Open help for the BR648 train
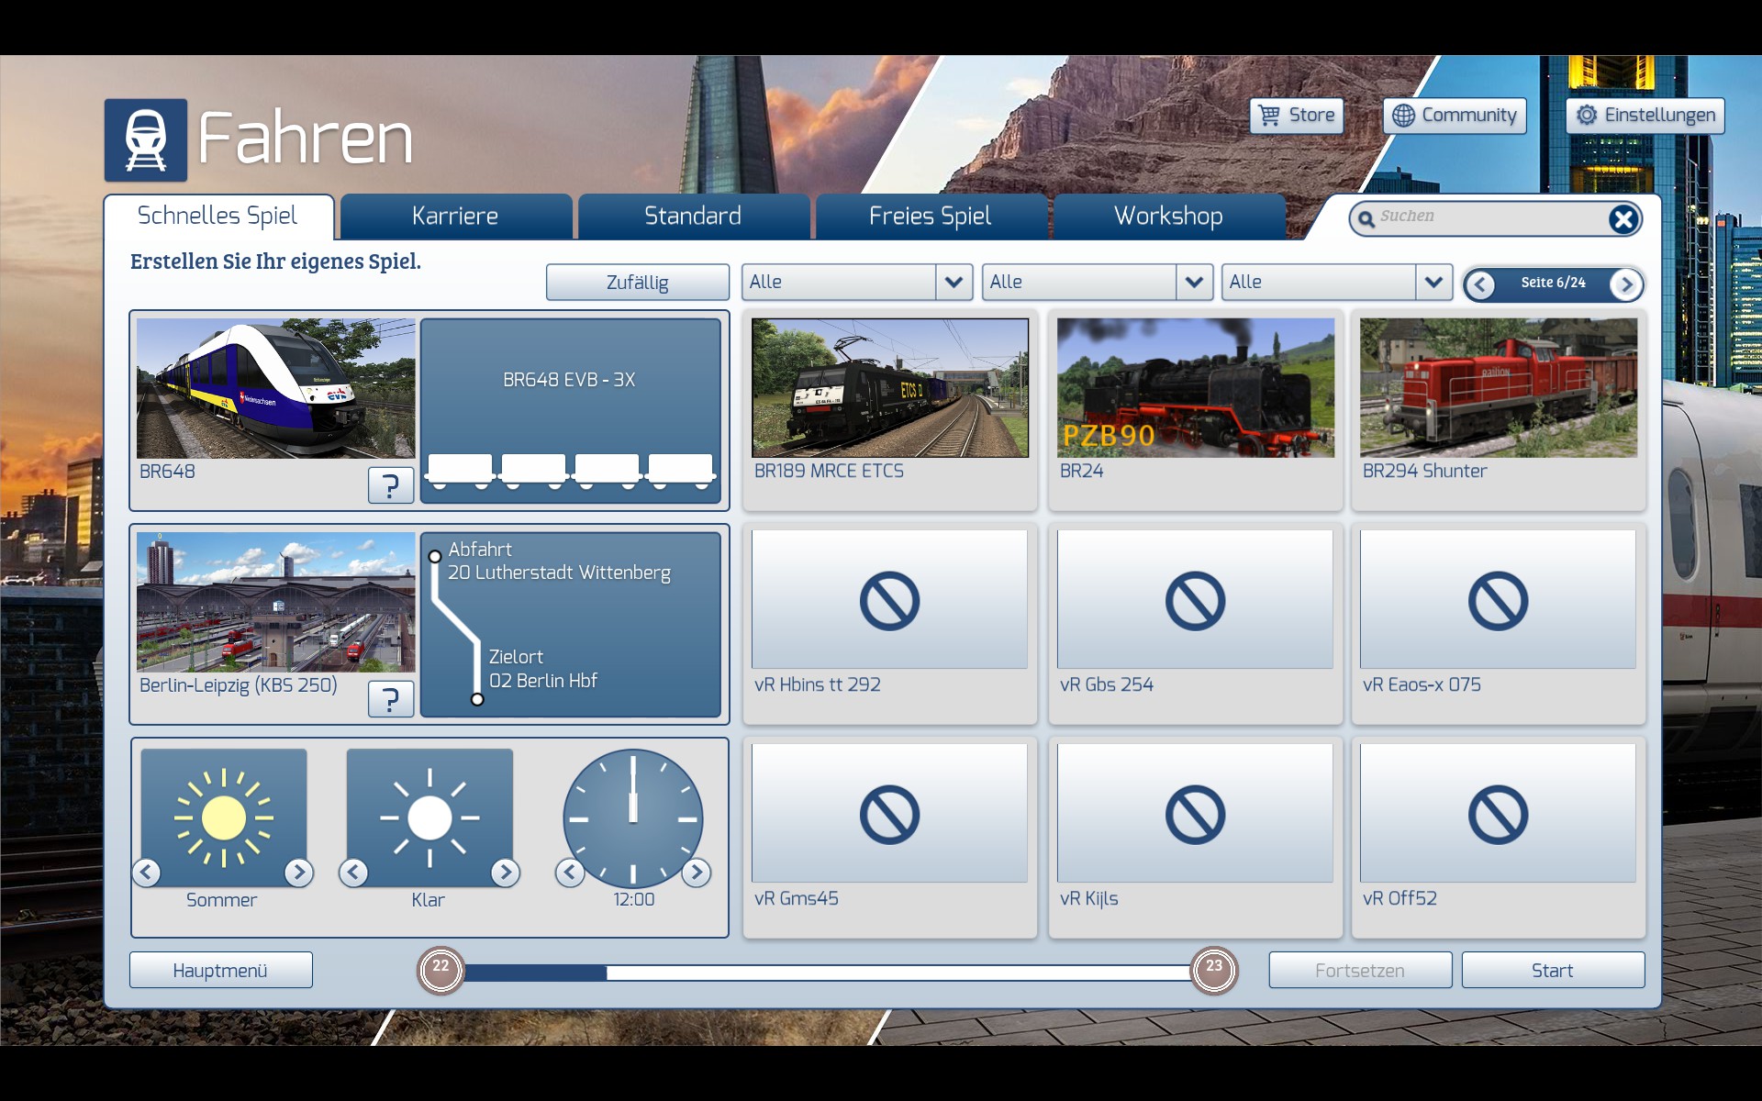 (390, 484)
